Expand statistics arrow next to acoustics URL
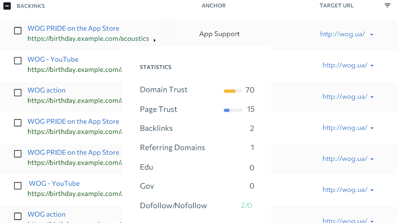Viewport: 397px width, 223px height. point(154,40)
